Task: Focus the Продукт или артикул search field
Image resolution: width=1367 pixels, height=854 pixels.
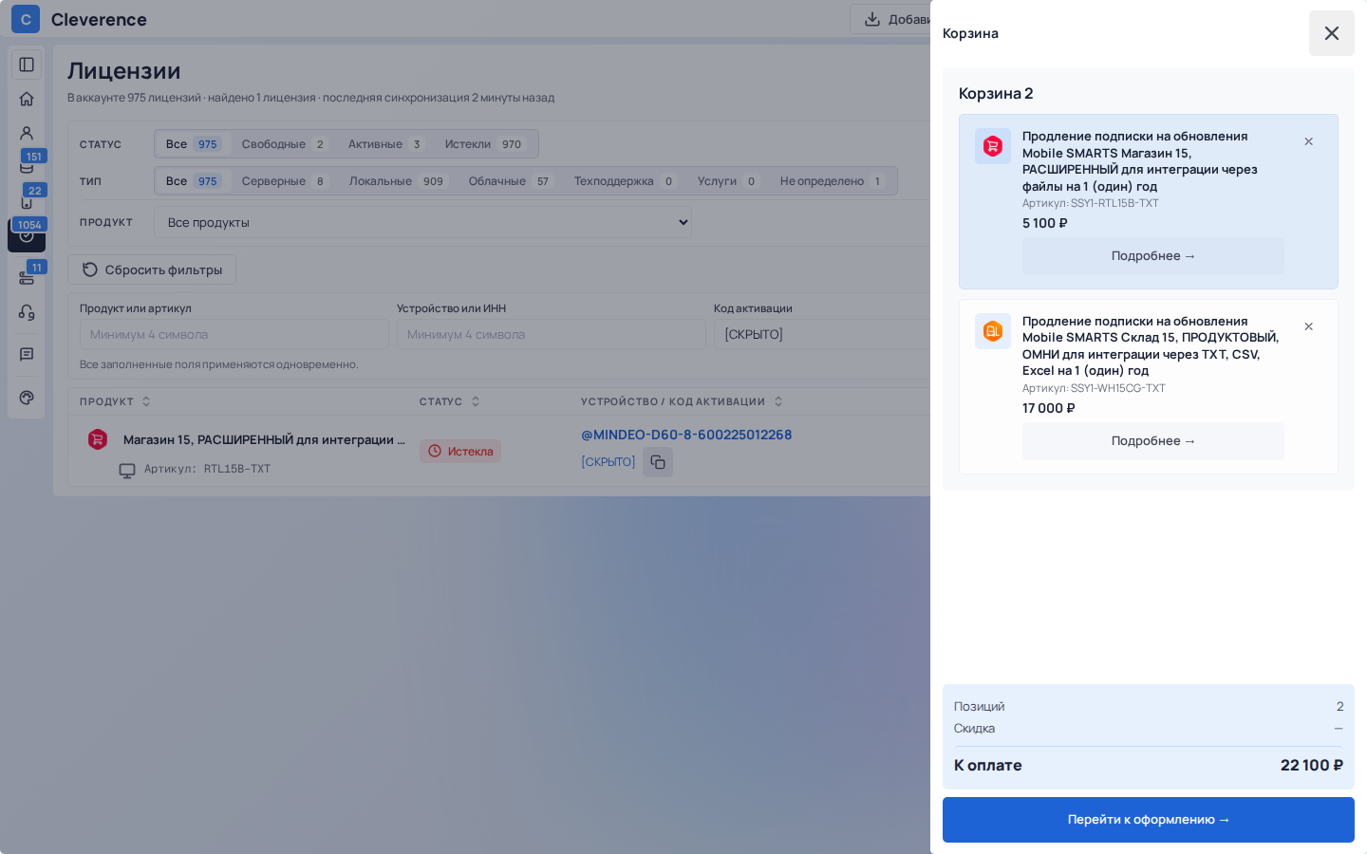Action: [234, 334]
